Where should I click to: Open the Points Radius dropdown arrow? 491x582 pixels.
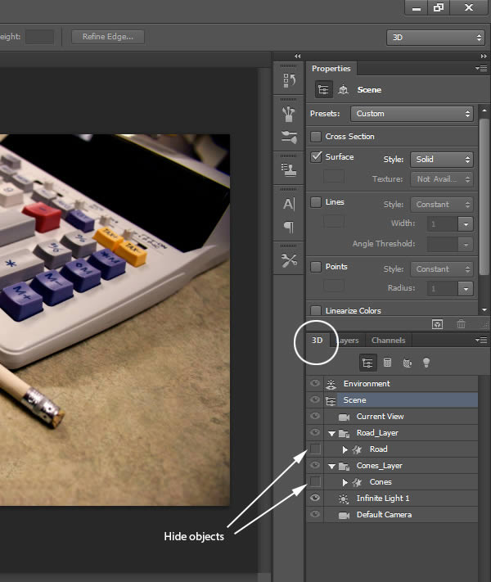click(x=466, y=289)
